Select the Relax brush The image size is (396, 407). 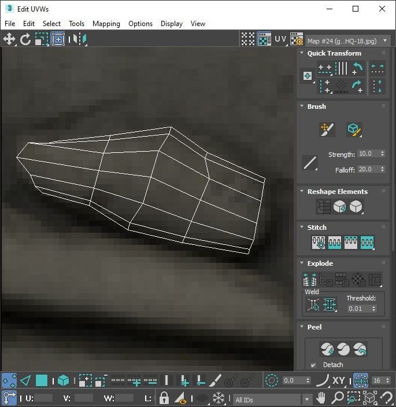(x=354, y=130)
